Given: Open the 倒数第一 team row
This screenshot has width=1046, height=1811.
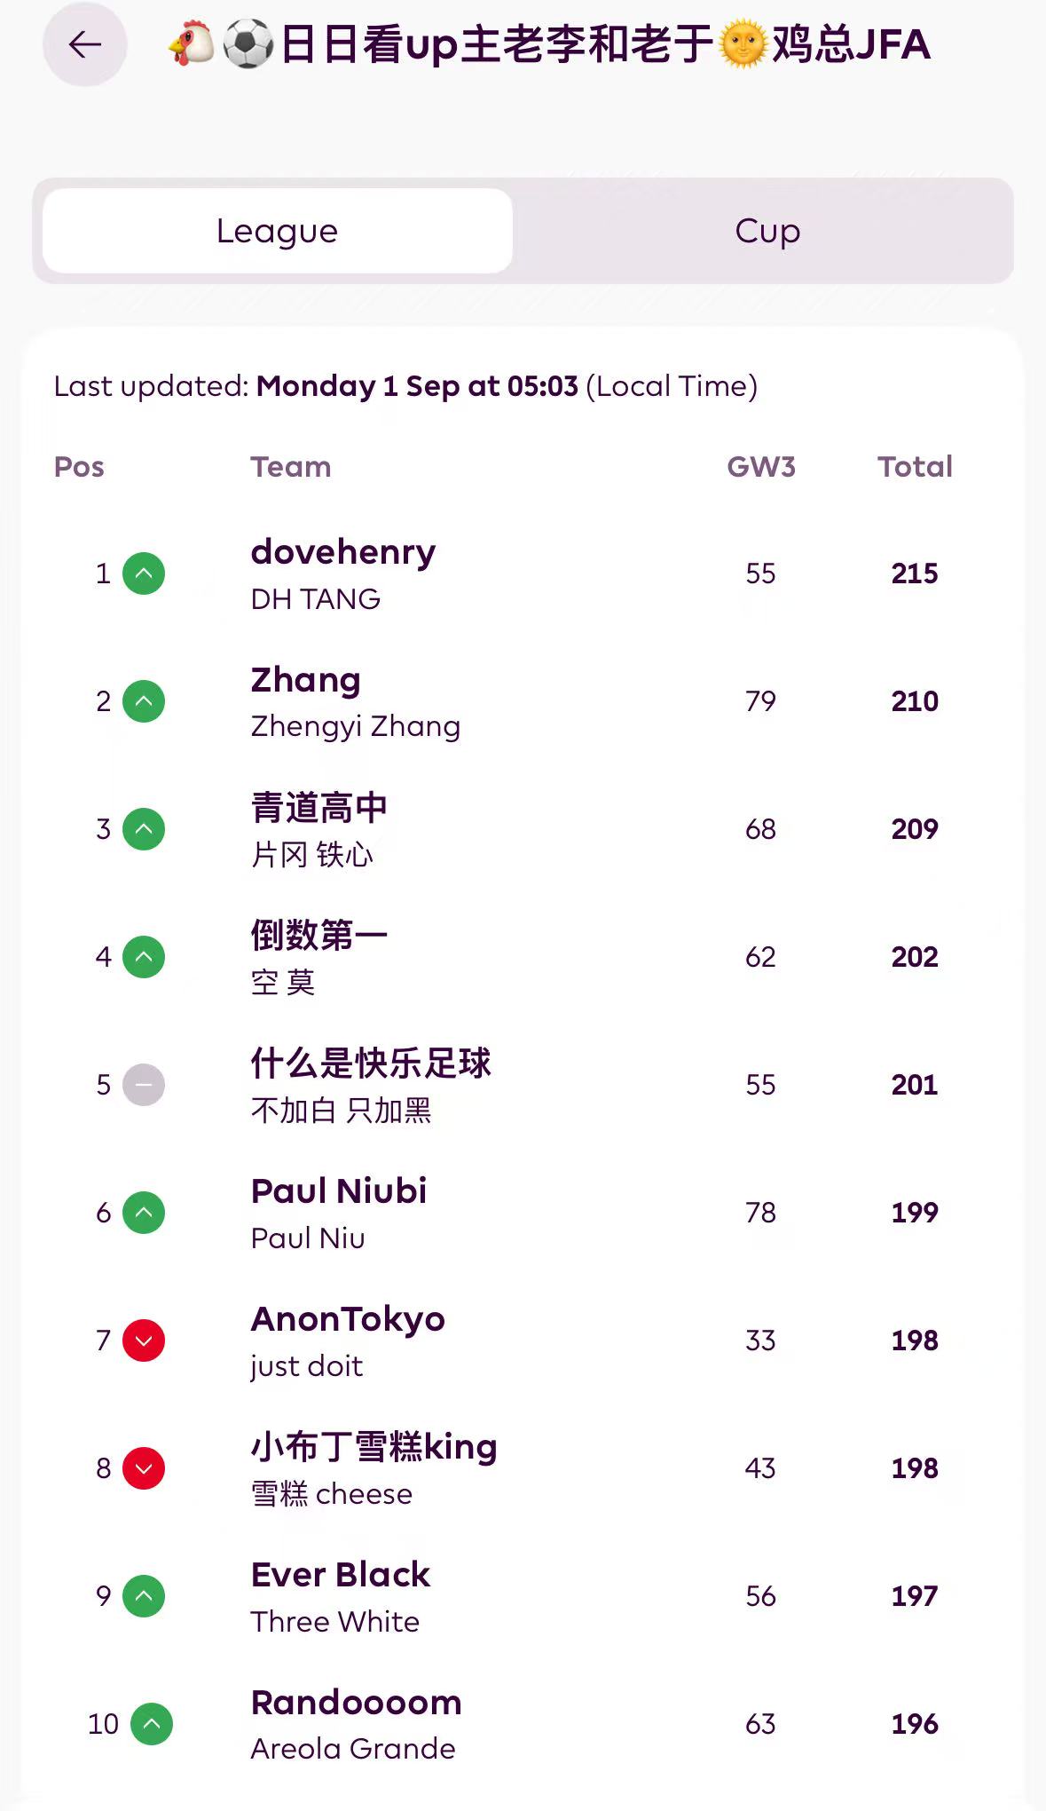Looking at the screenshot, I should click(x=319, y=936).
